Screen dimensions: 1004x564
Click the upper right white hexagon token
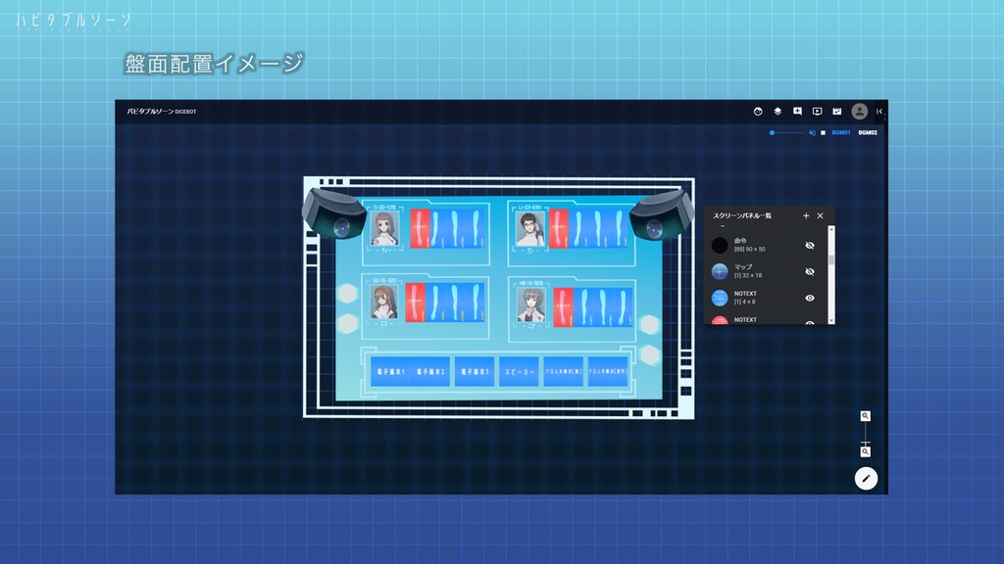pos(649,325)
